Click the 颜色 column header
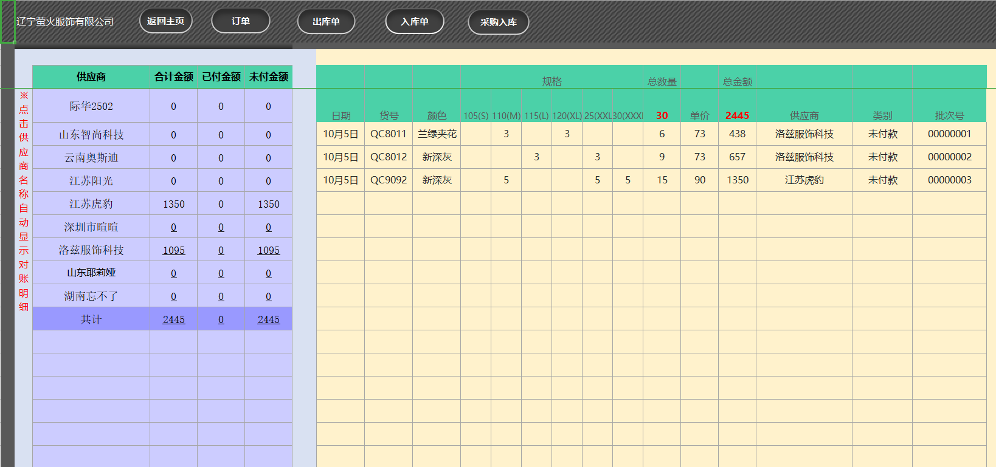 437,115
